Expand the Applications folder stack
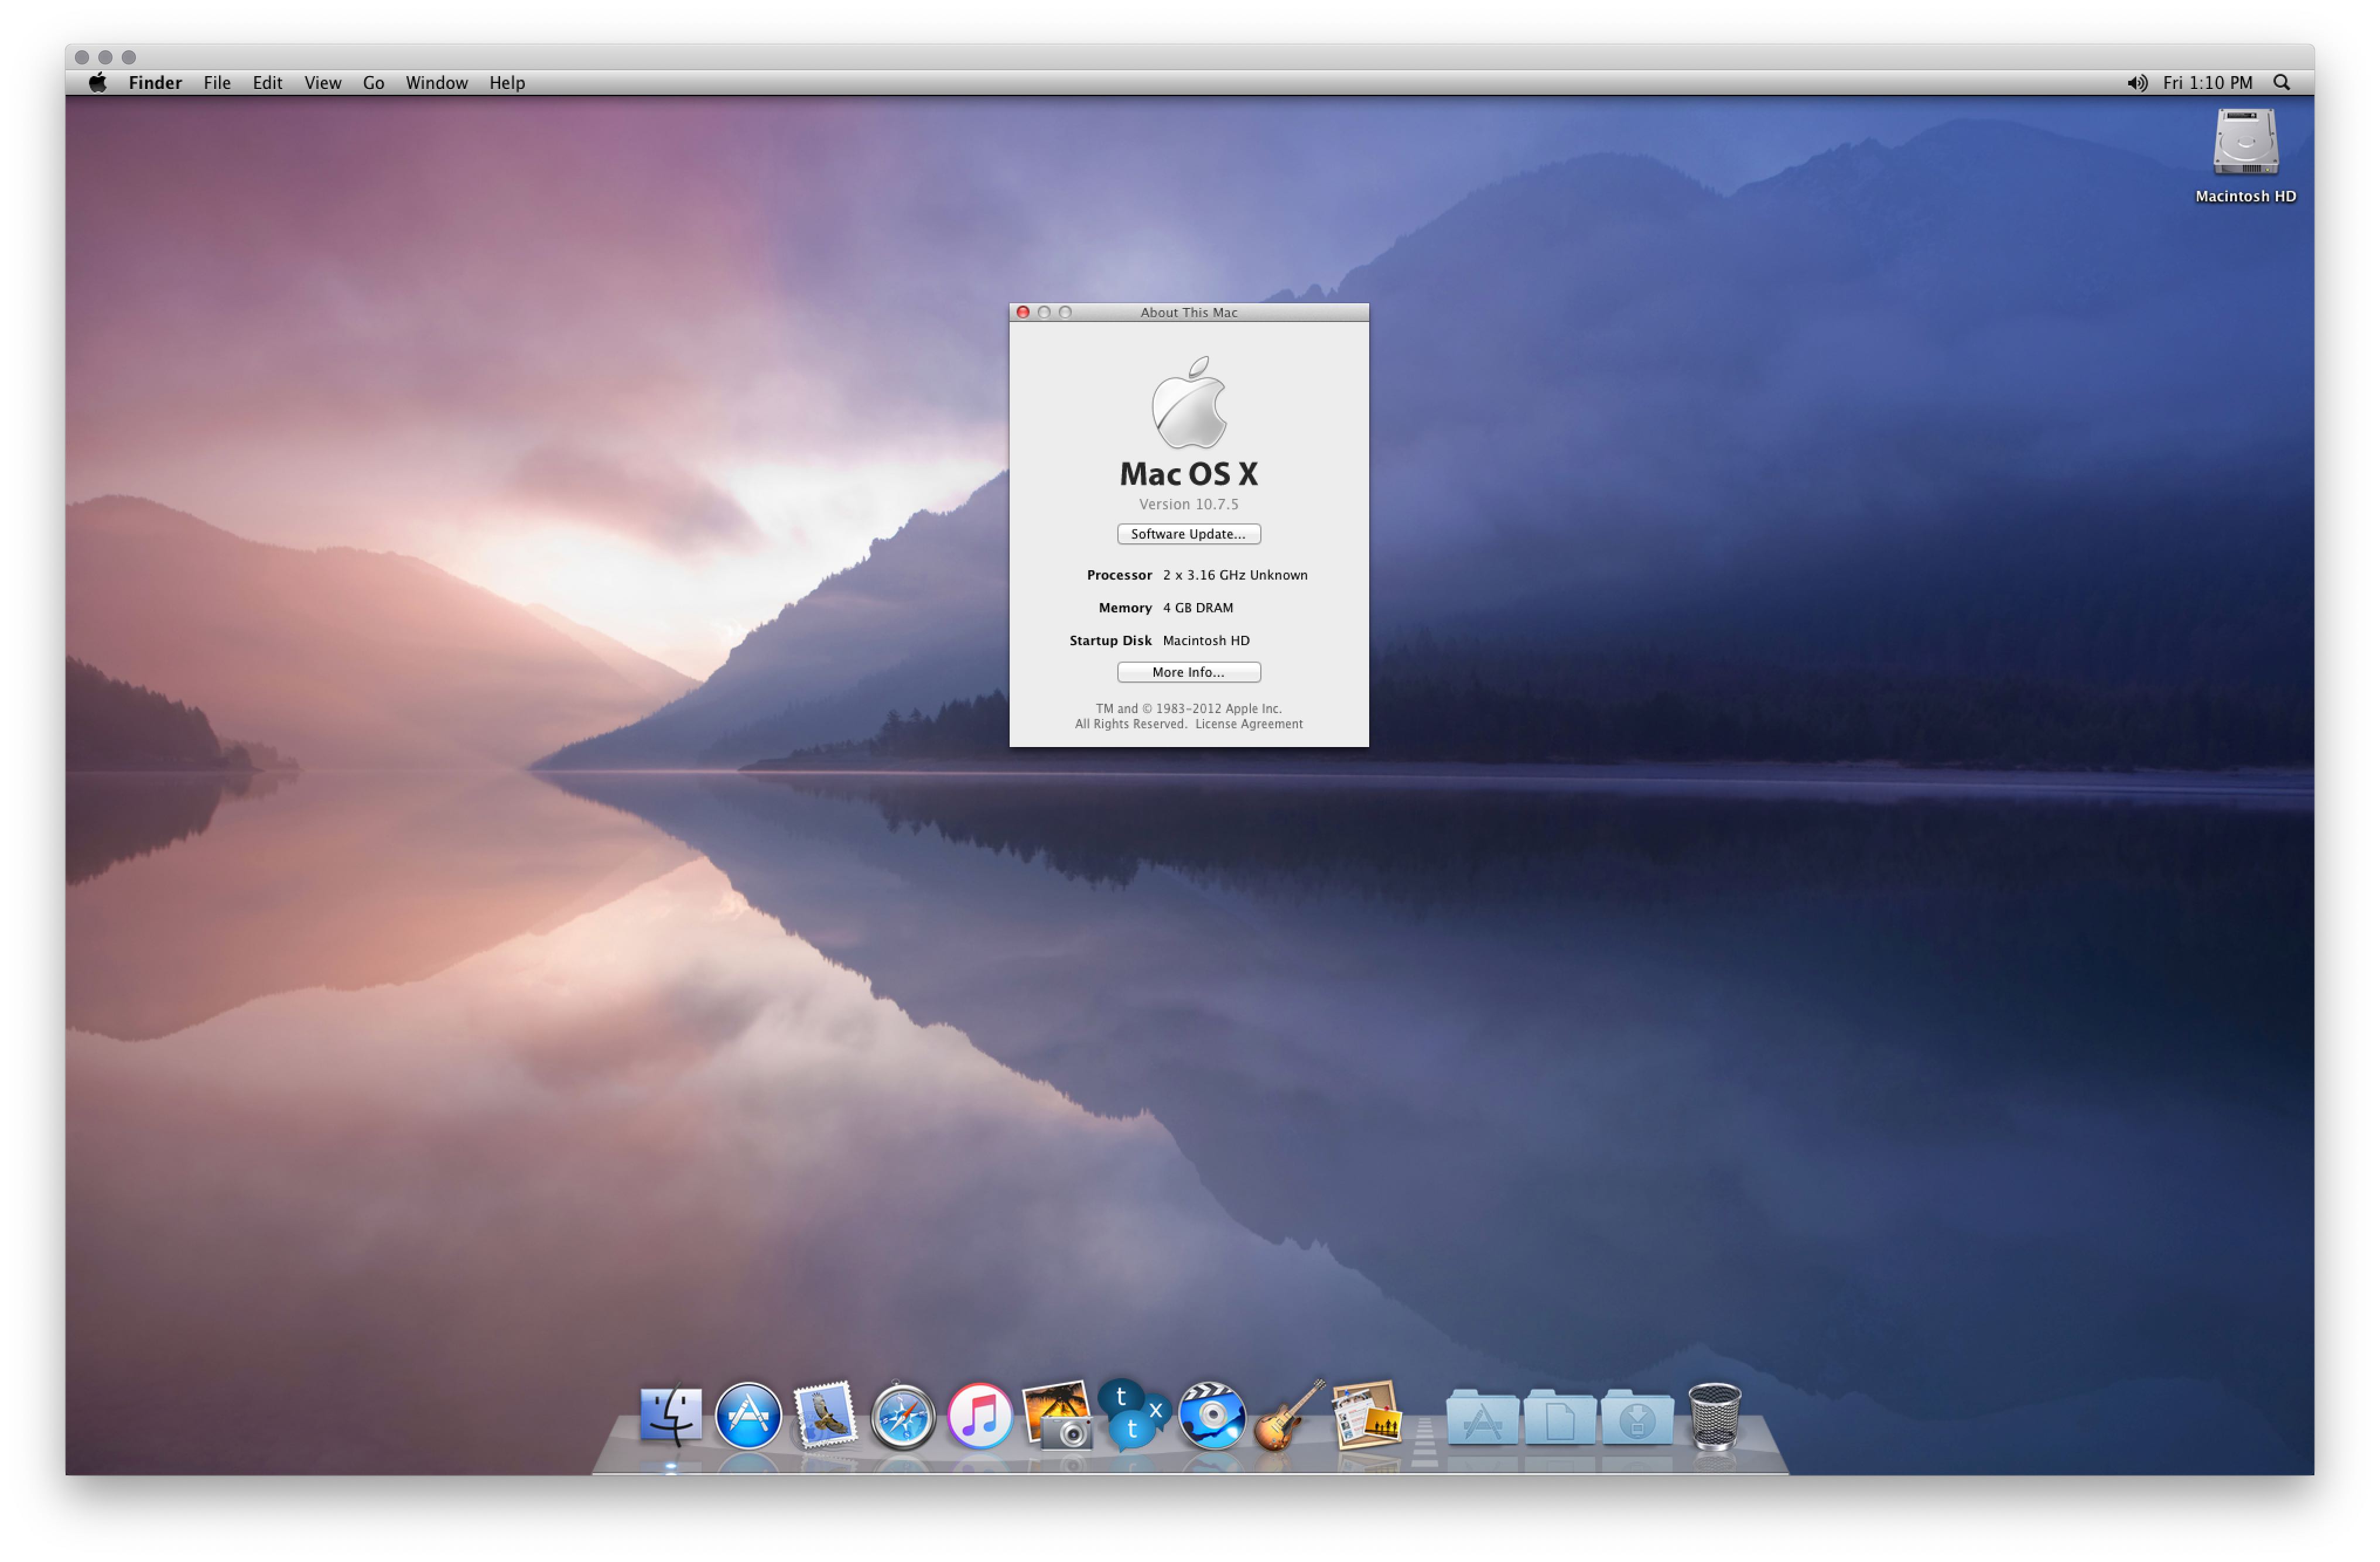The image size is (2380, 1562). [x=1482, y=1418]
